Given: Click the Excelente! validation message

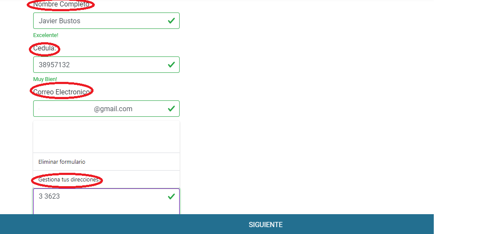Looking at the screenshot, I should 46,35.
